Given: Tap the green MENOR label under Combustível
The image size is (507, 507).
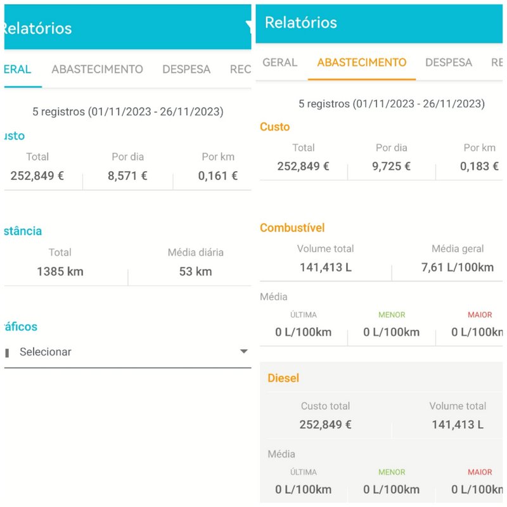Looking at the screenshot, I should [392, 315].
